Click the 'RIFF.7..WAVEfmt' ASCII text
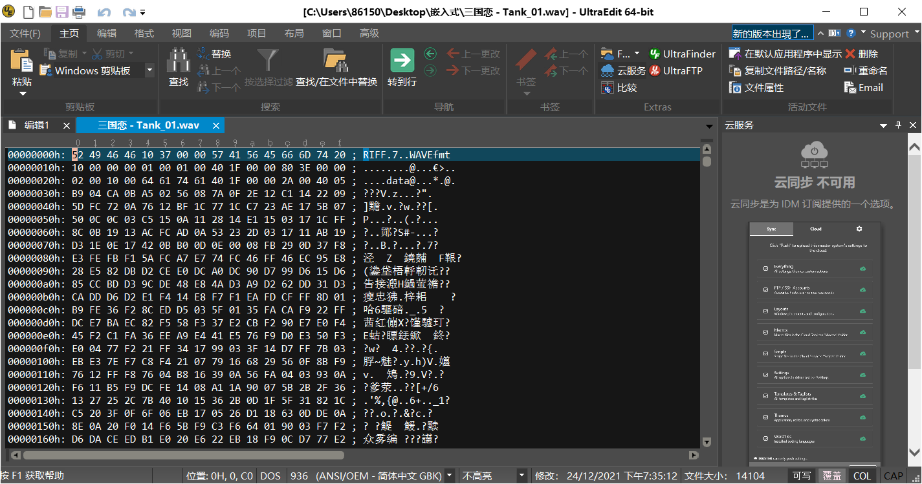The width and height of the screenshot is (922, 484). pyautogui.click(x=406, y=155)
